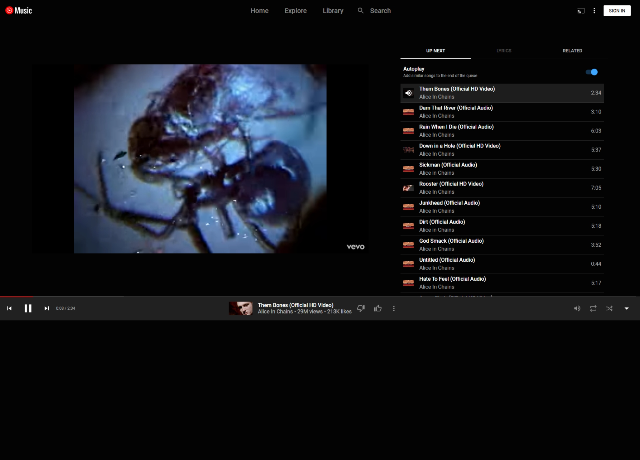Open the Home page
640x460 pixels.
click(259, 11)
